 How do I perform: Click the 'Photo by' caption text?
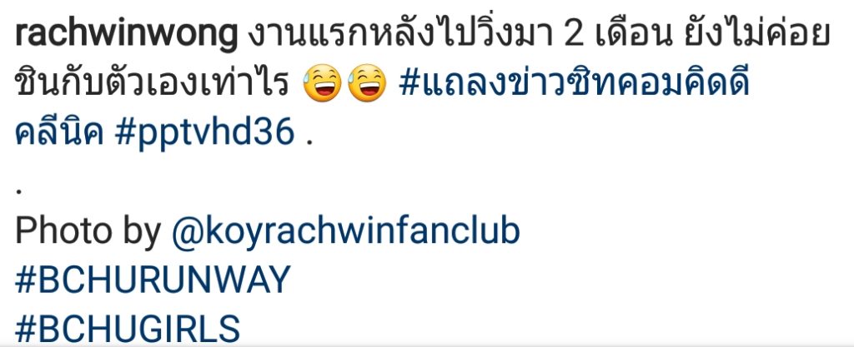[x=88, y=231]
